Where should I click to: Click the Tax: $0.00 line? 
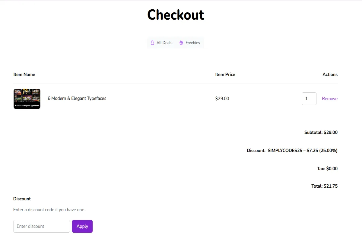327,168
